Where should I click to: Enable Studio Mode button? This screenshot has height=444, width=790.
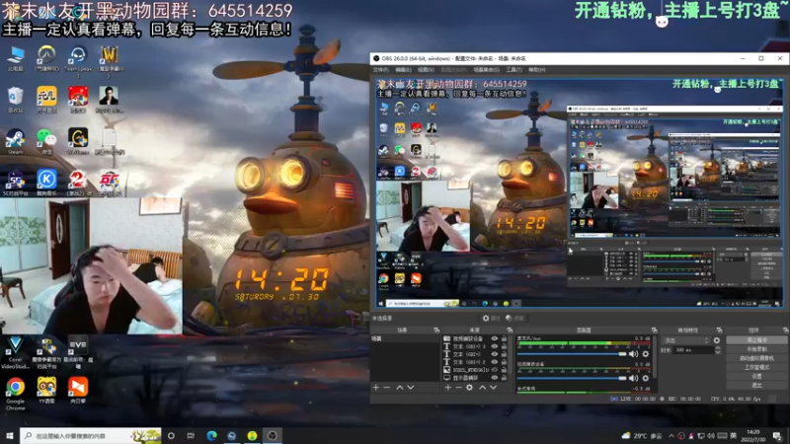pos(756,367)
